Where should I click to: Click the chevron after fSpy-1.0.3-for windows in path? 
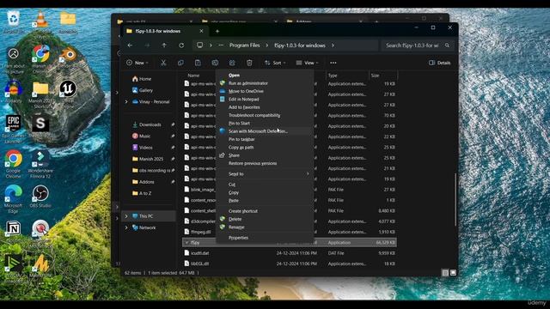[333, 45]
